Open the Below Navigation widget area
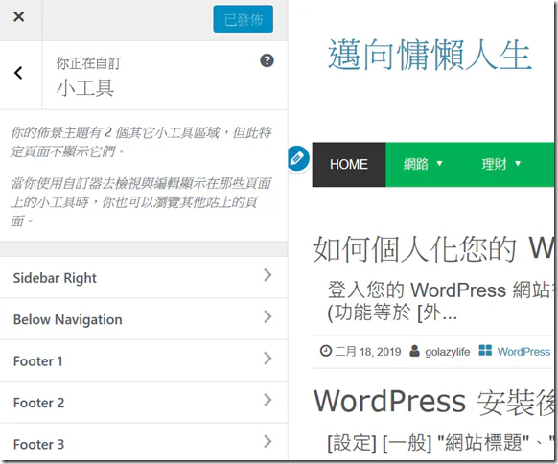 click(x=144, y=319)
